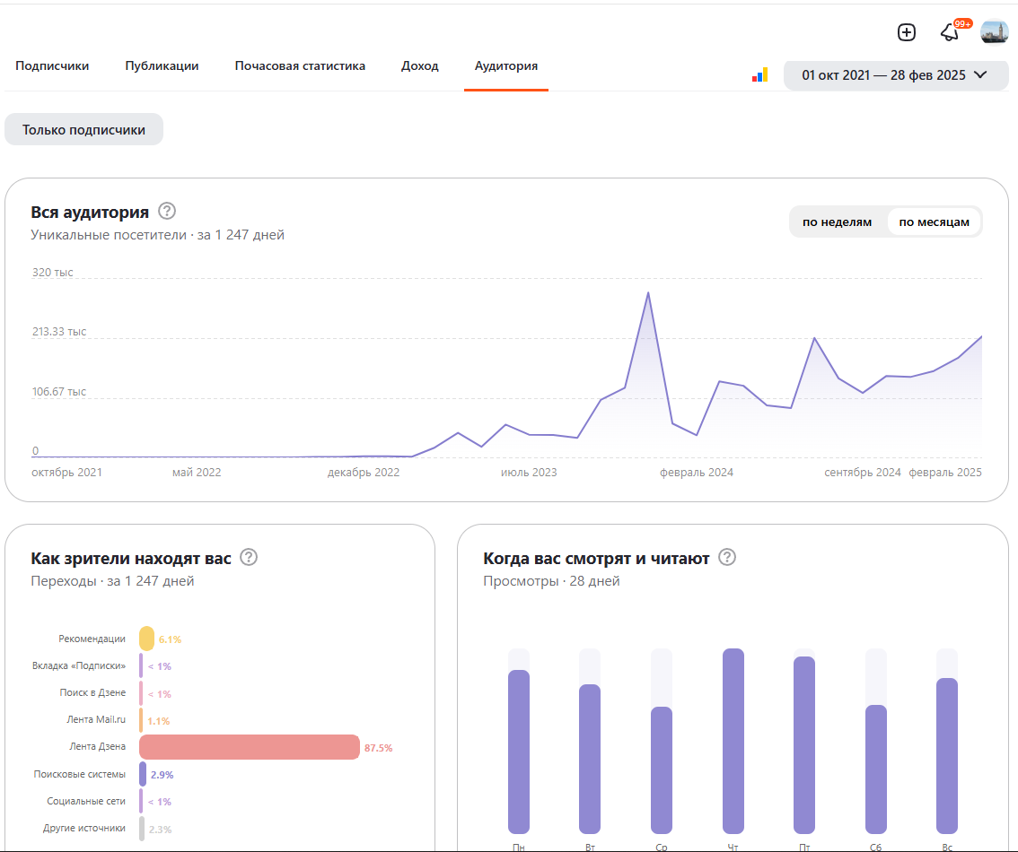The width and height of the screenshot is (1018, 852).
Task: Toggle the Только подписчики filter
Action: pos(83,129)
